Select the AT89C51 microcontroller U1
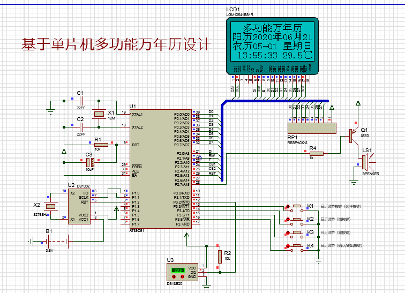This screenshot has width=405, height=293. (160, 169)
